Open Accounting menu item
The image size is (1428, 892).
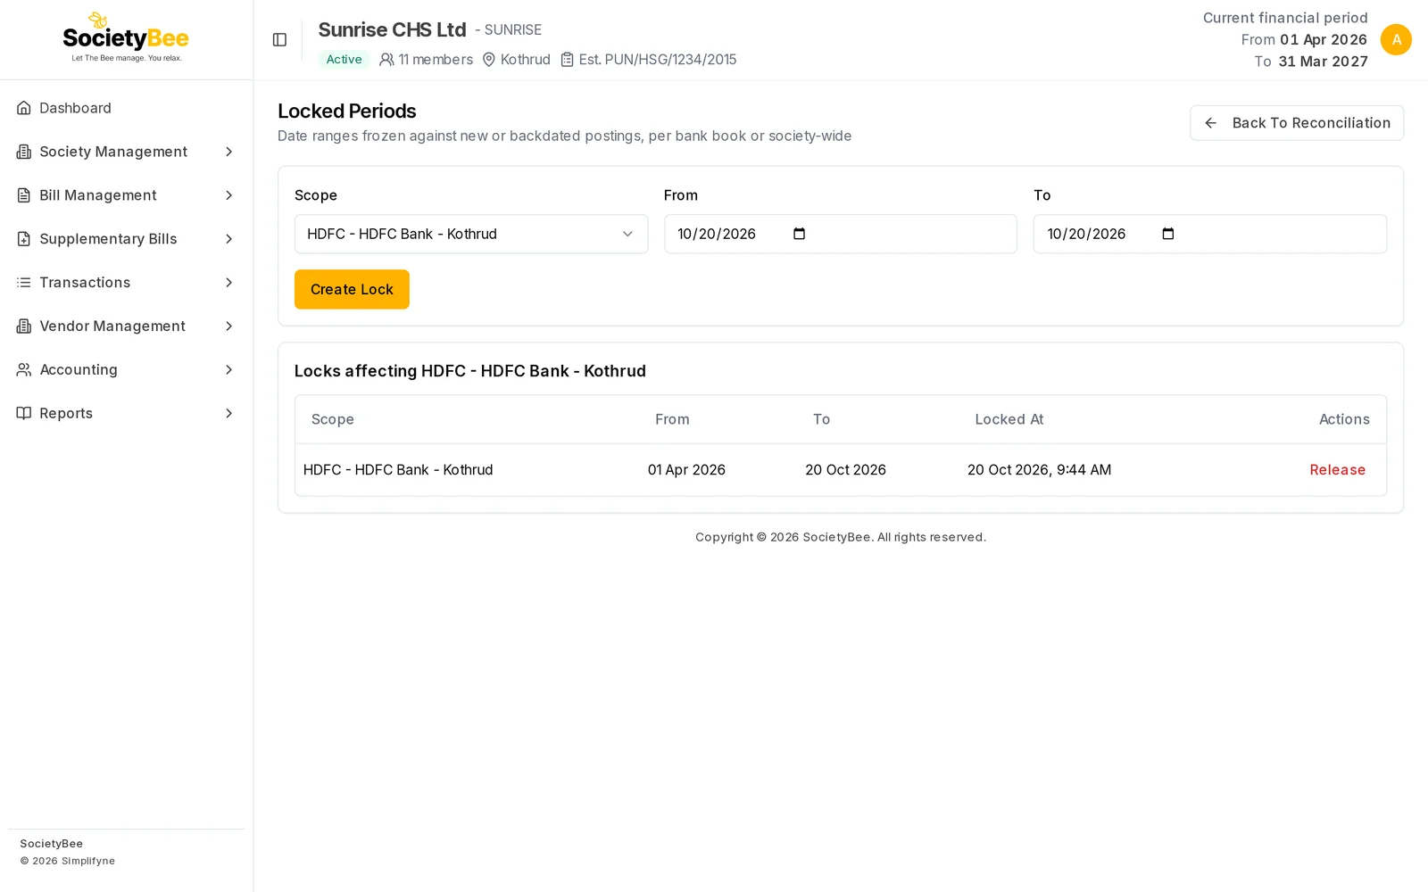click(x=126, y=369)
